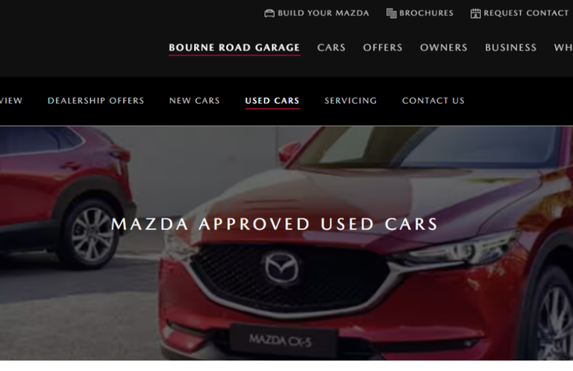Click the calendar icon beside Request Contact
This screenshot has height=371, width=573.
(x=475, y=13)
